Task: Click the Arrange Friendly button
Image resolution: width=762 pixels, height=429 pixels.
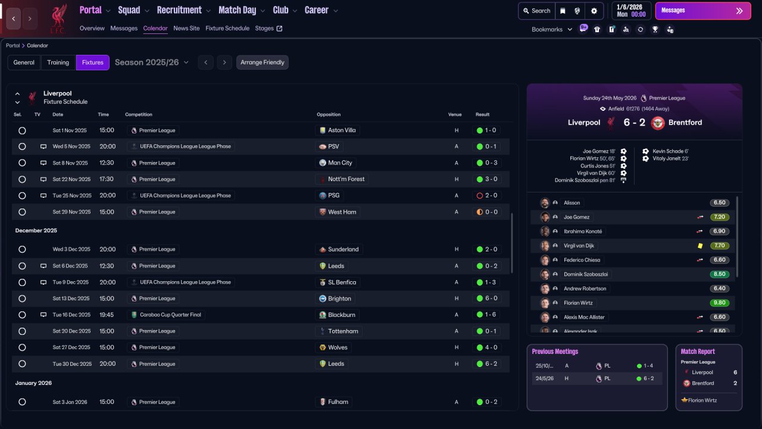Action: point(263,63)
